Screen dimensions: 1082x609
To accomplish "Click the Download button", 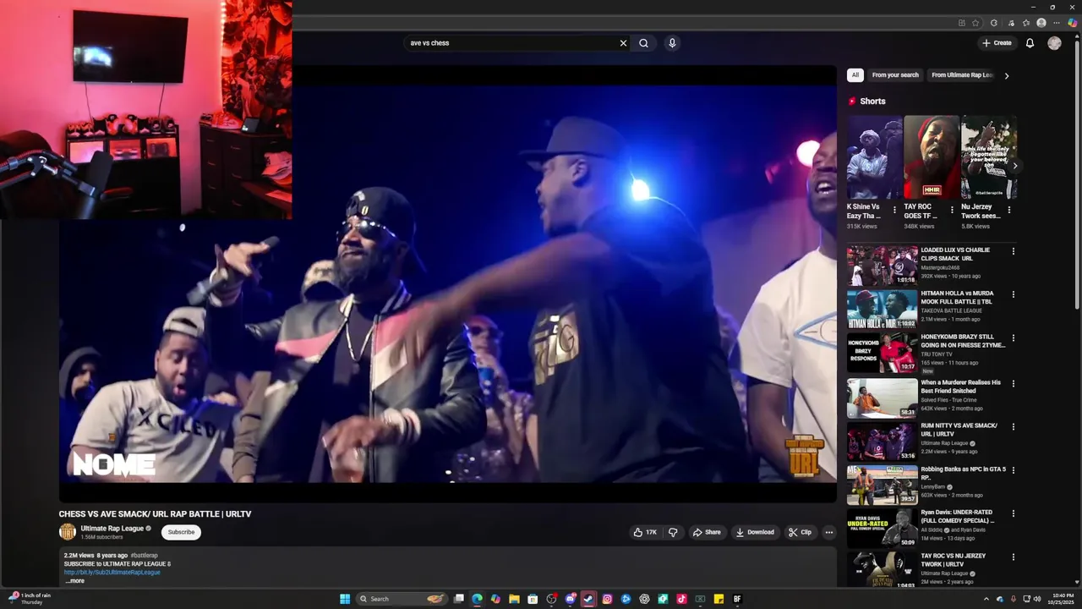I will pos(755,532).
